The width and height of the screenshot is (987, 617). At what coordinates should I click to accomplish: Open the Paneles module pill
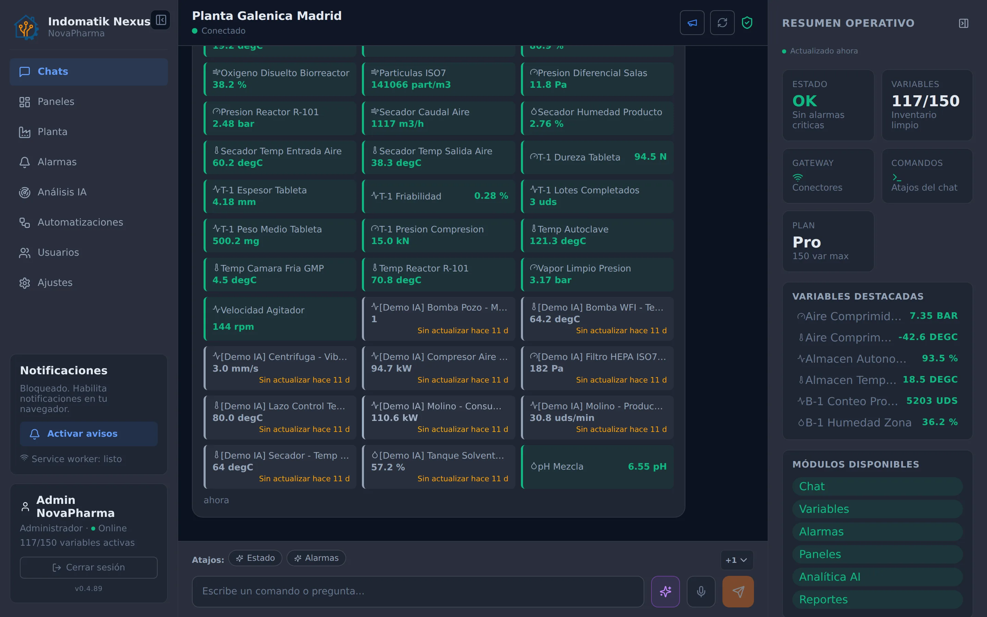pos(877,554)
